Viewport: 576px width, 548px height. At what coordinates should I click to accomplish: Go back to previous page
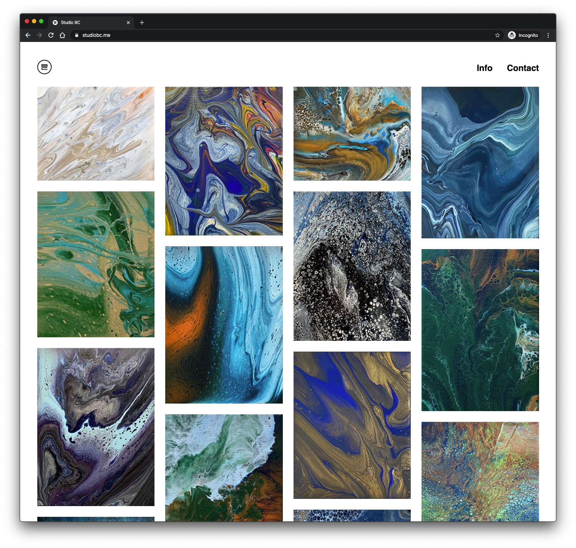click(x=28, y=35)
